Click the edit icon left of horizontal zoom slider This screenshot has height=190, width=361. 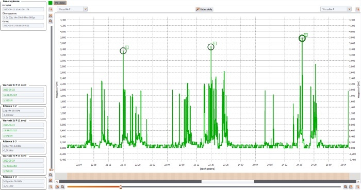[57, 187]
